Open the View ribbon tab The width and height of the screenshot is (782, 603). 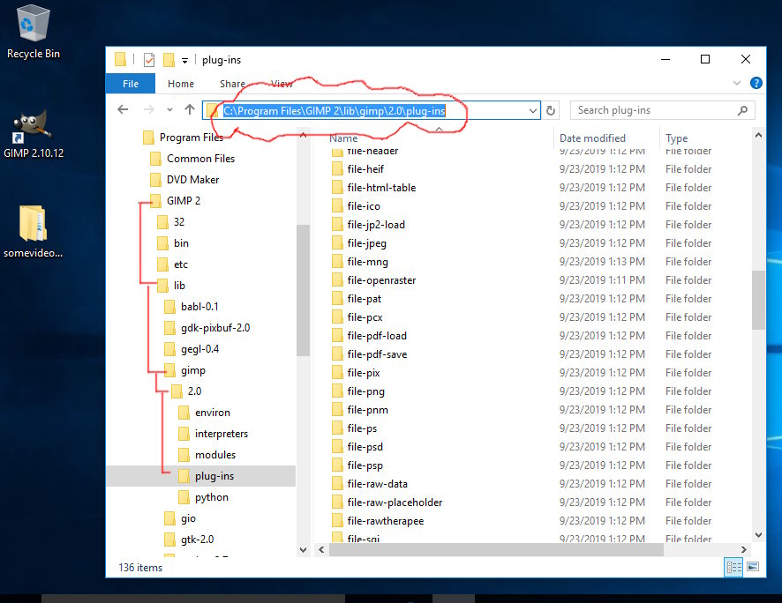point(282,84)
